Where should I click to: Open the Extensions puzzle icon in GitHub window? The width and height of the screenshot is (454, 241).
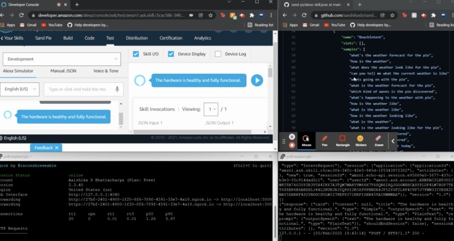[x=433, y=15]
